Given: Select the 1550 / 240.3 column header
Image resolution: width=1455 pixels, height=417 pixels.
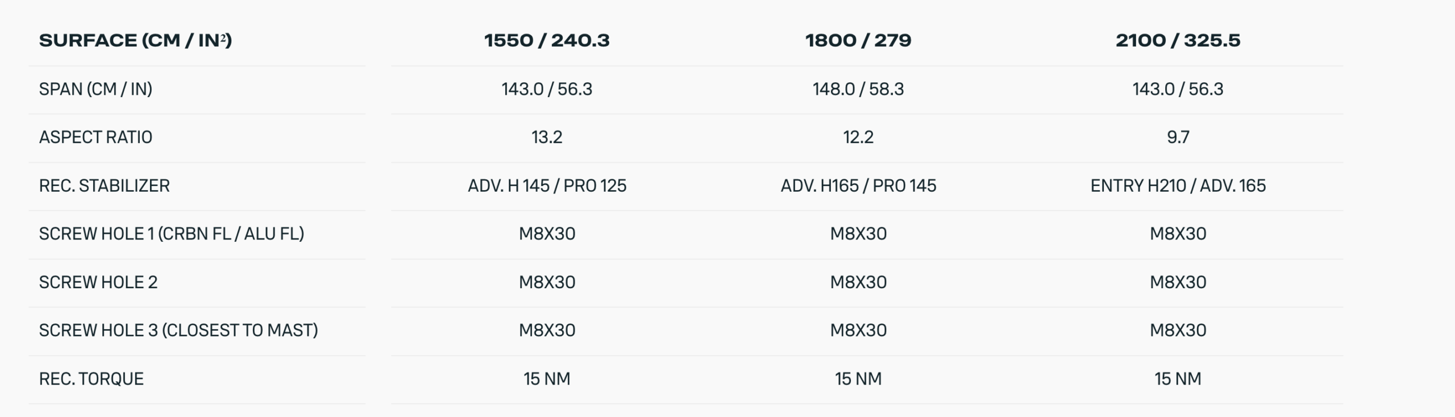Looking at the screenshot, I should pyautogui.click(x=547, y=40).
